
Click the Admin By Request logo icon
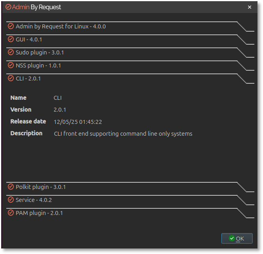(x=8, y=7)
